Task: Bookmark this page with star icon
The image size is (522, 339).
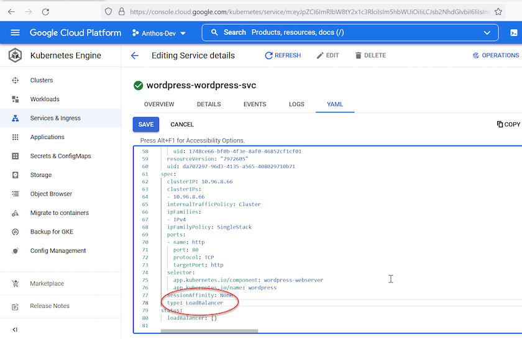Action: 498,11
